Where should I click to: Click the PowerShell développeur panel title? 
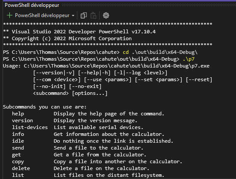(32, 5)
